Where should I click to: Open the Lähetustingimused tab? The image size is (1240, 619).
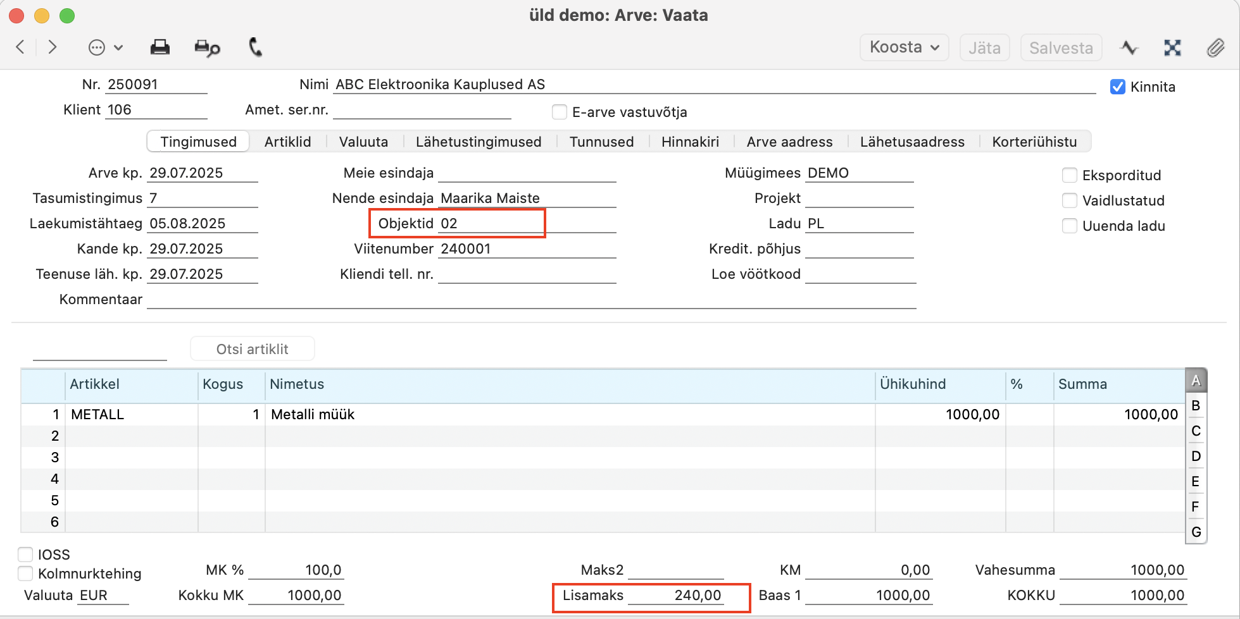point(479,142)
